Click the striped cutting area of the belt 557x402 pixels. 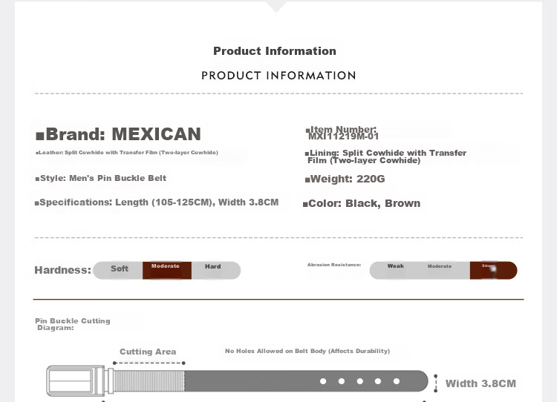(149, 381)
